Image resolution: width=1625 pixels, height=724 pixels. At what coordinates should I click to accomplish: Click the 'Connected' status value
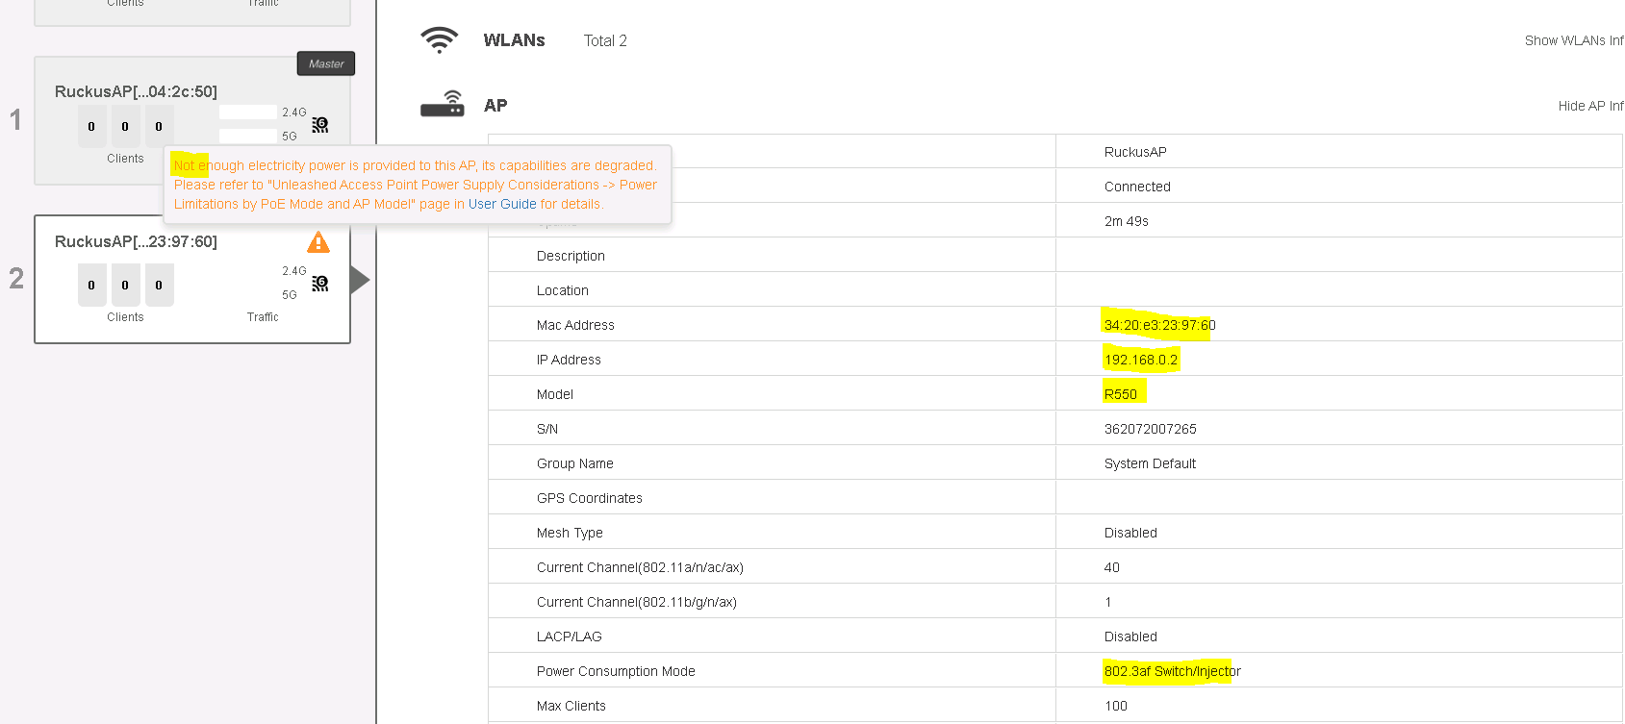point(1137,187)
